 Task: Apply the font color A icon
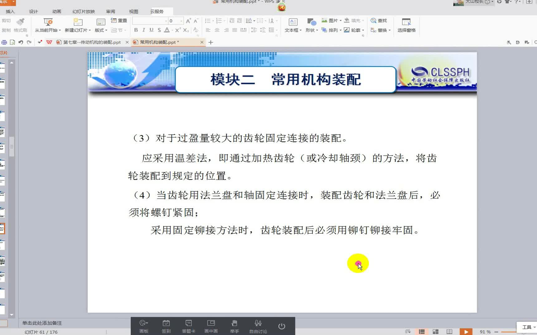(x=167, y=30)
